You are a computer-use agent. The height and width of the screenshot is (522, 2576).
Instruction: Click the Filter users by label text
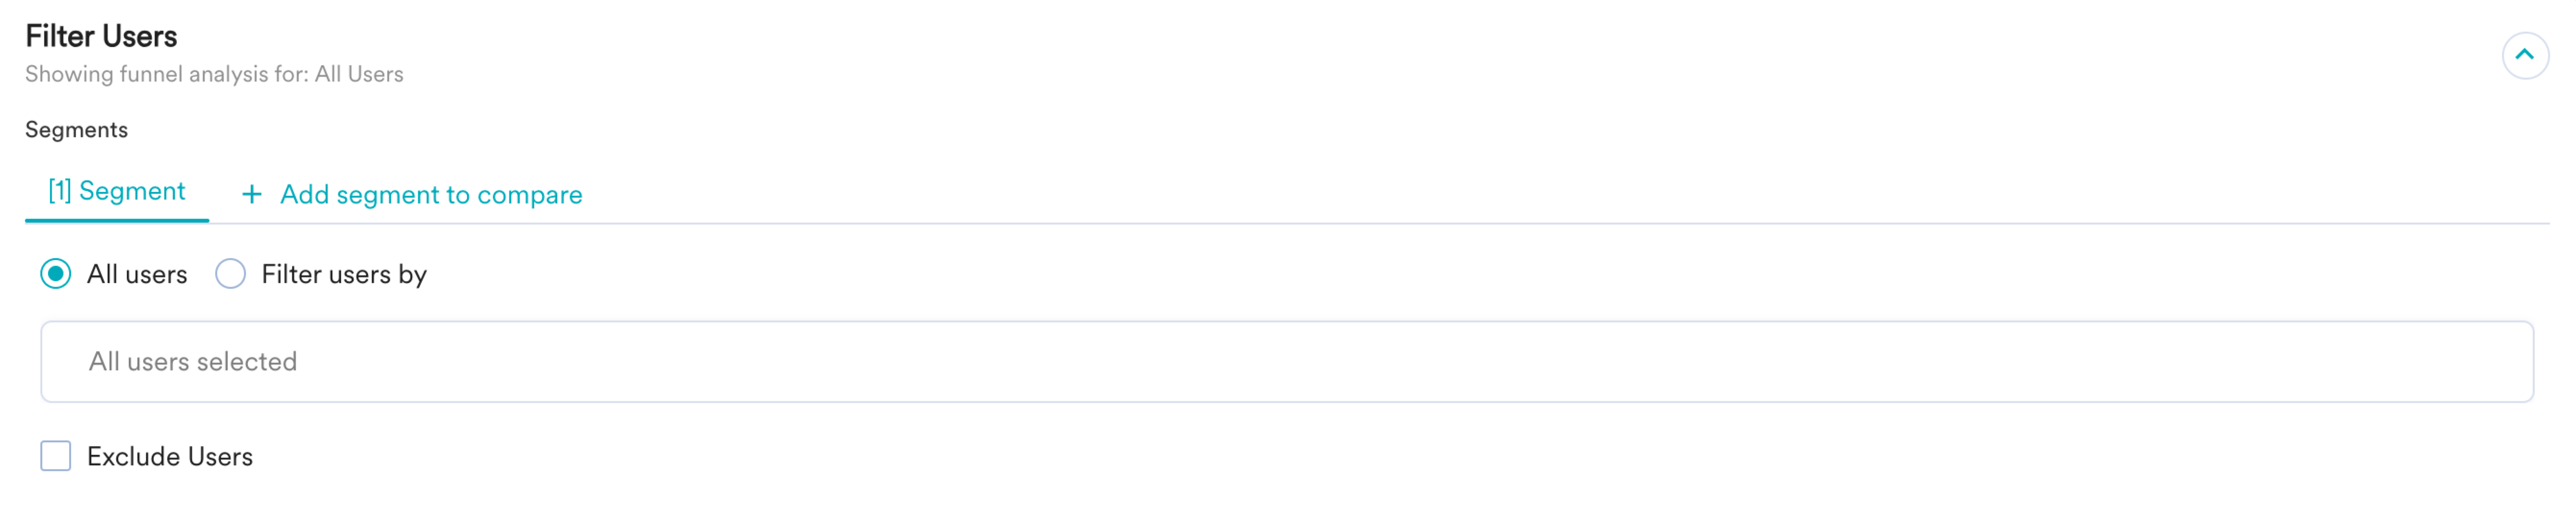pos(344,274)
